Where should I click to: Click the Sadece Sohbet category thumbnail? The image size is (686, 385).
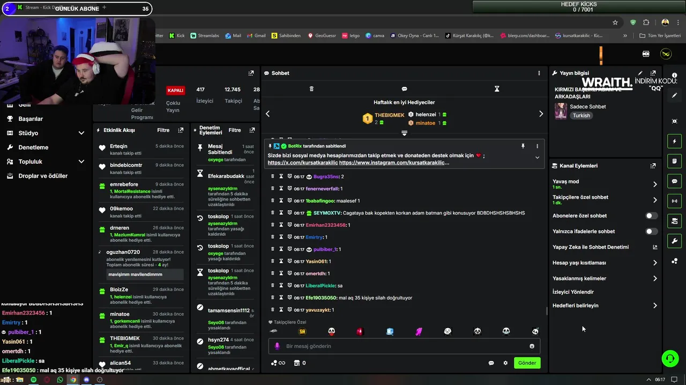coord(561,111)
